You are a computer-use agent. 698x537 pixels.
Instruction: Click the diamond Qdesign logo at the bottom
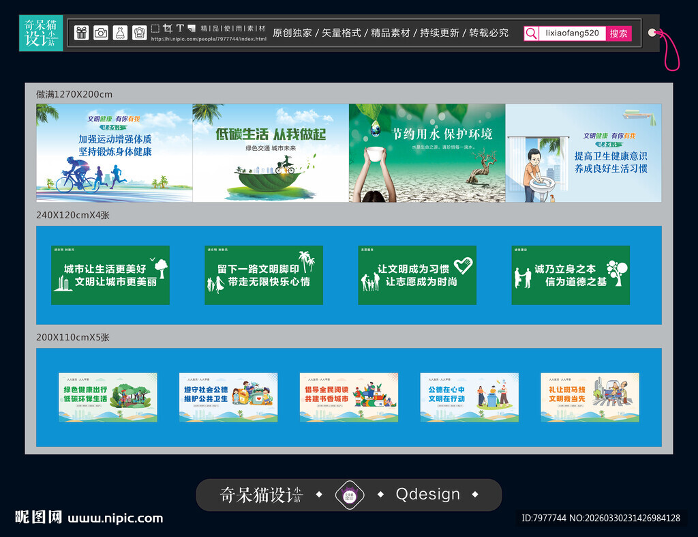(x=349, y=493)
